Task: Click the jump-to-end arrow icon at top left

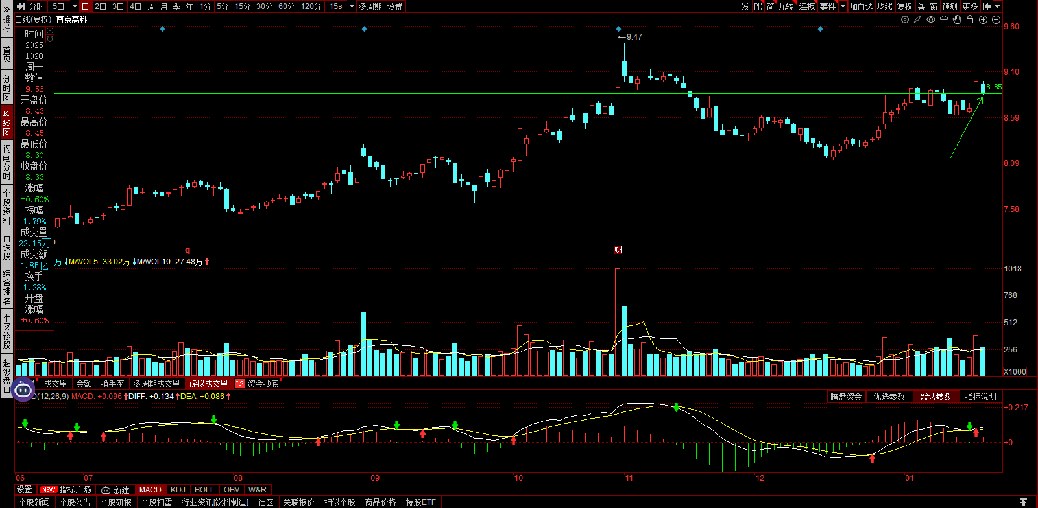Action: (21, 6)
